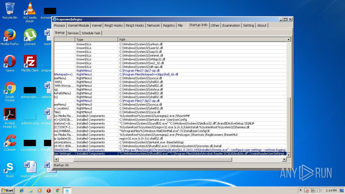Image resolution: width=345 pixels, height=194 pixels.
Task: Click vertical scrollbar down arrow
Action: point(288,155)
